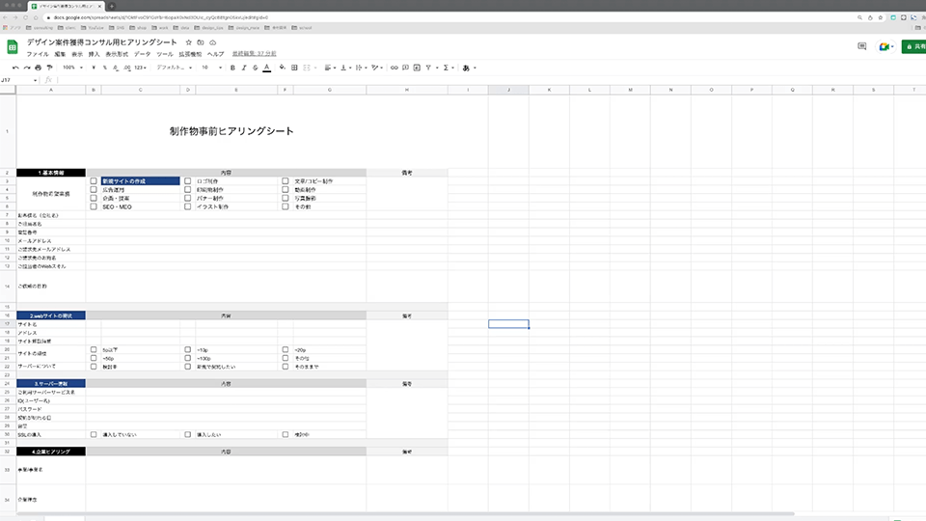Star this spreadsheet next to the title
Viewport: 926px width, 521px height.
click(x=188, y=43)
